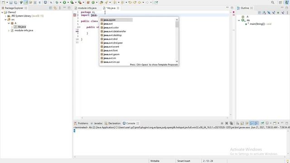
Task: Click New Java Package toolbar icon
Action: 88,2
